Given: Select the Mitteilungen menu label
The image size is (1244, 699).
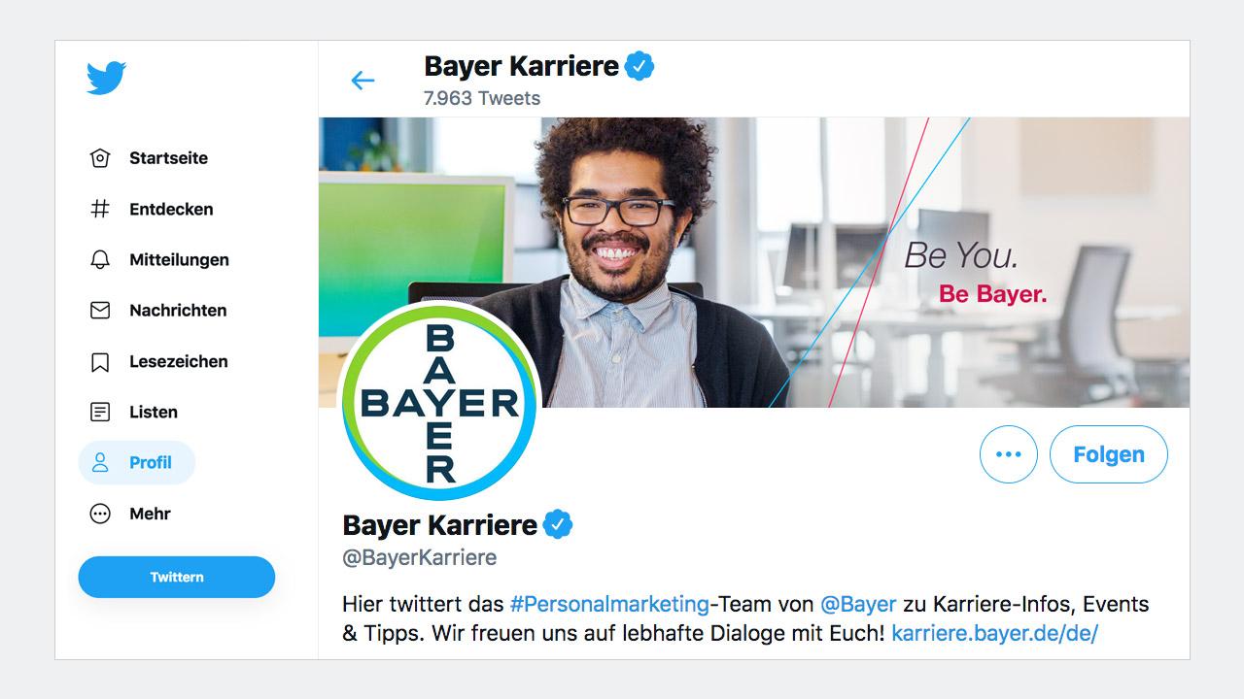Looking at the screenshot, I should click(x=179, y=259).
